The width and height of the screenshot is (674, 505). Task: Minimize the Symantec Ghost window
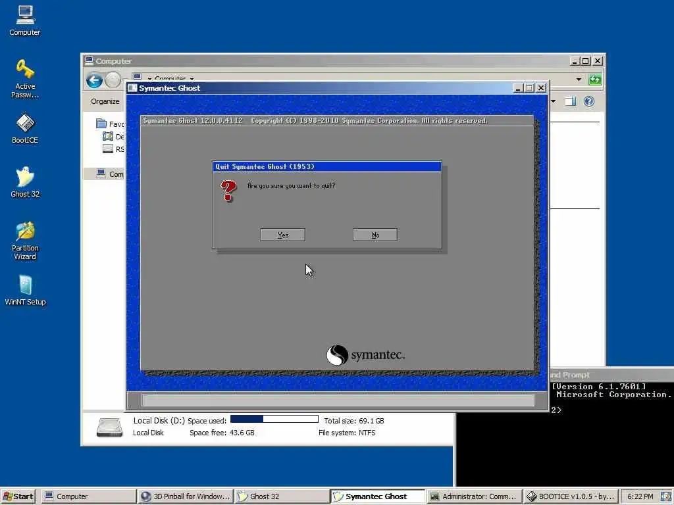tap(517, 88)
